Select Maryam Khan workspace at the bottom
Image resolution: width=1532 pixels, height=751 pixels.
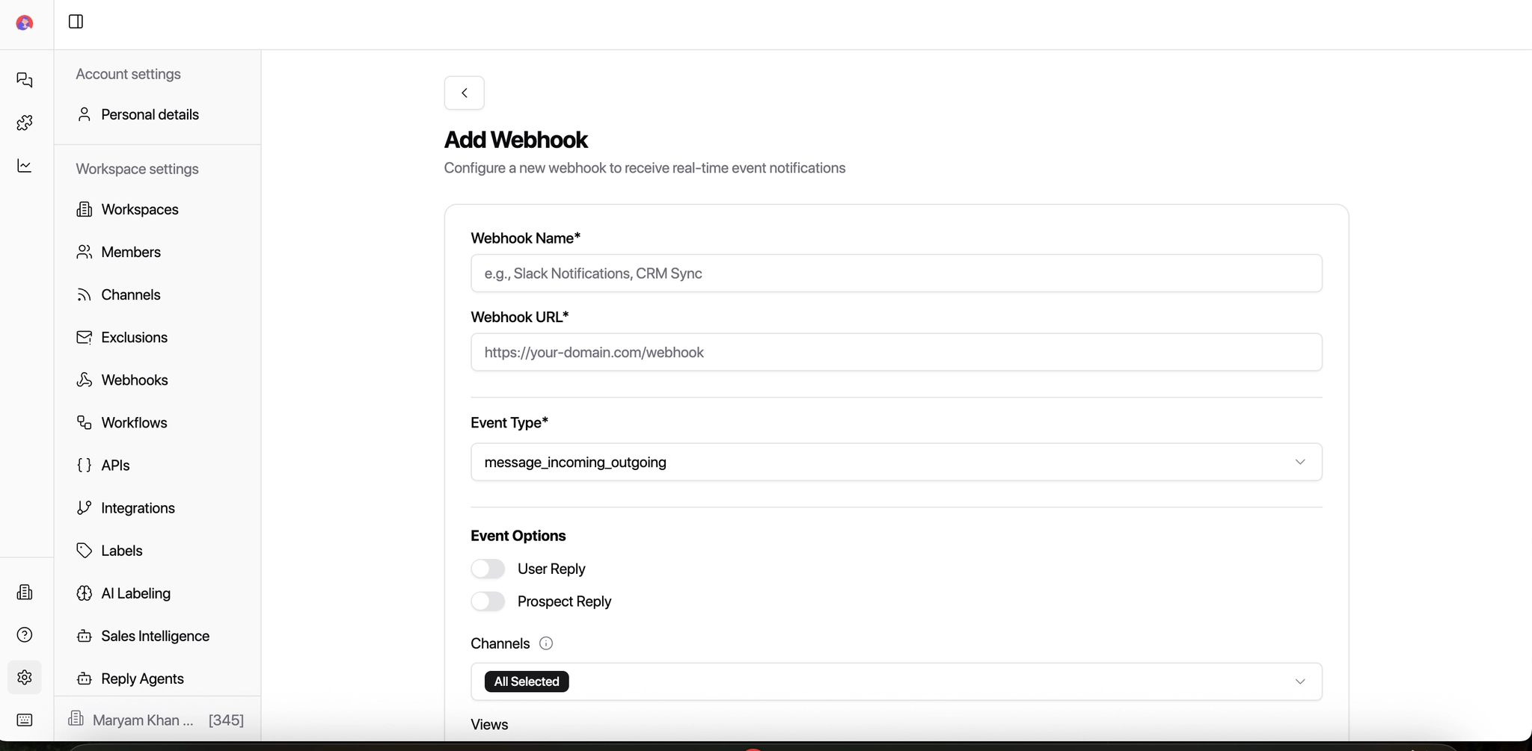click(142, 720)
